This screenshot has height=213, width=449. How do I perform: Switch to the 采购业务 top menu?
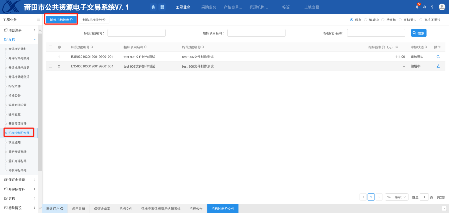pyautogui.click(x=209, y=7)
